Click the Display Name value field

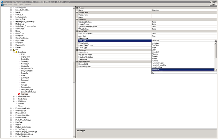pos(184,15)
